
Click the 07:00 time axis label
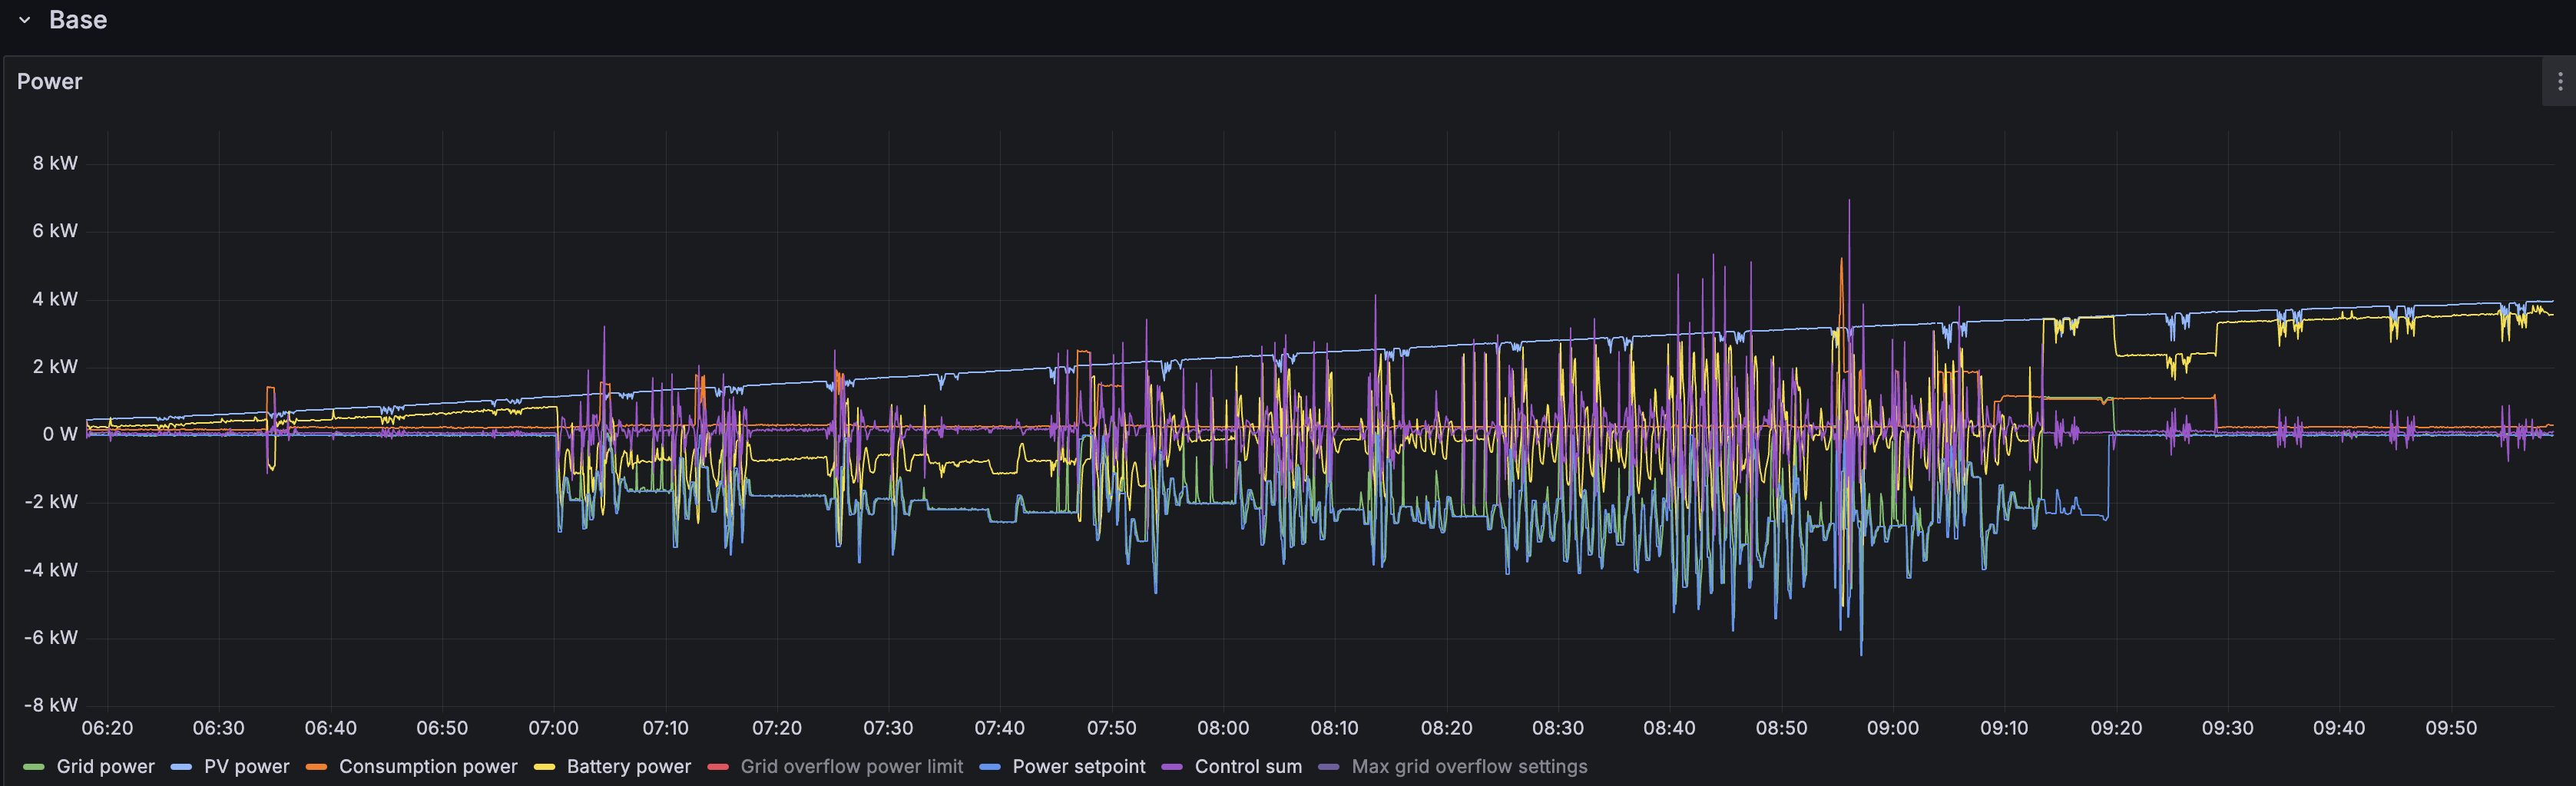coord(554,729)
